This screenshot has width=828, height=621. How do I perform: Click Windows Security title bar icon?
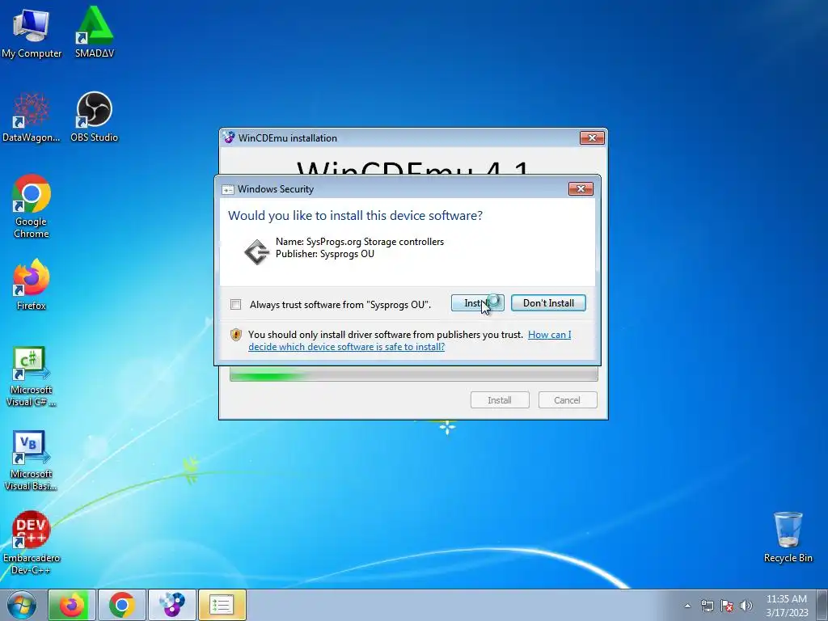[x=227, y=189]
